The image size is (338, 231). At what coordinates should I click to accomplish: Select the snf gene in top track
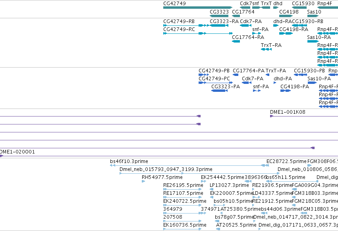coord(257,8)
